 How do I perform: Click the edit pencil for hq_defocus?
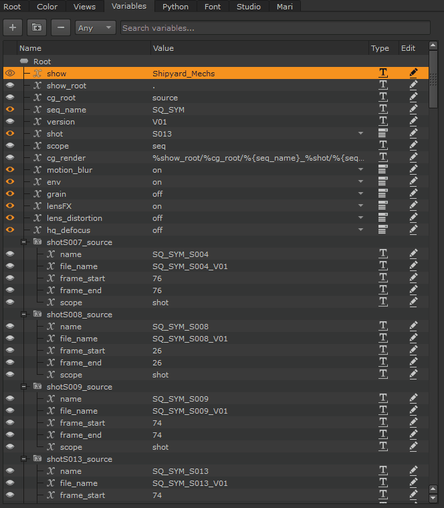coord(413,230)
